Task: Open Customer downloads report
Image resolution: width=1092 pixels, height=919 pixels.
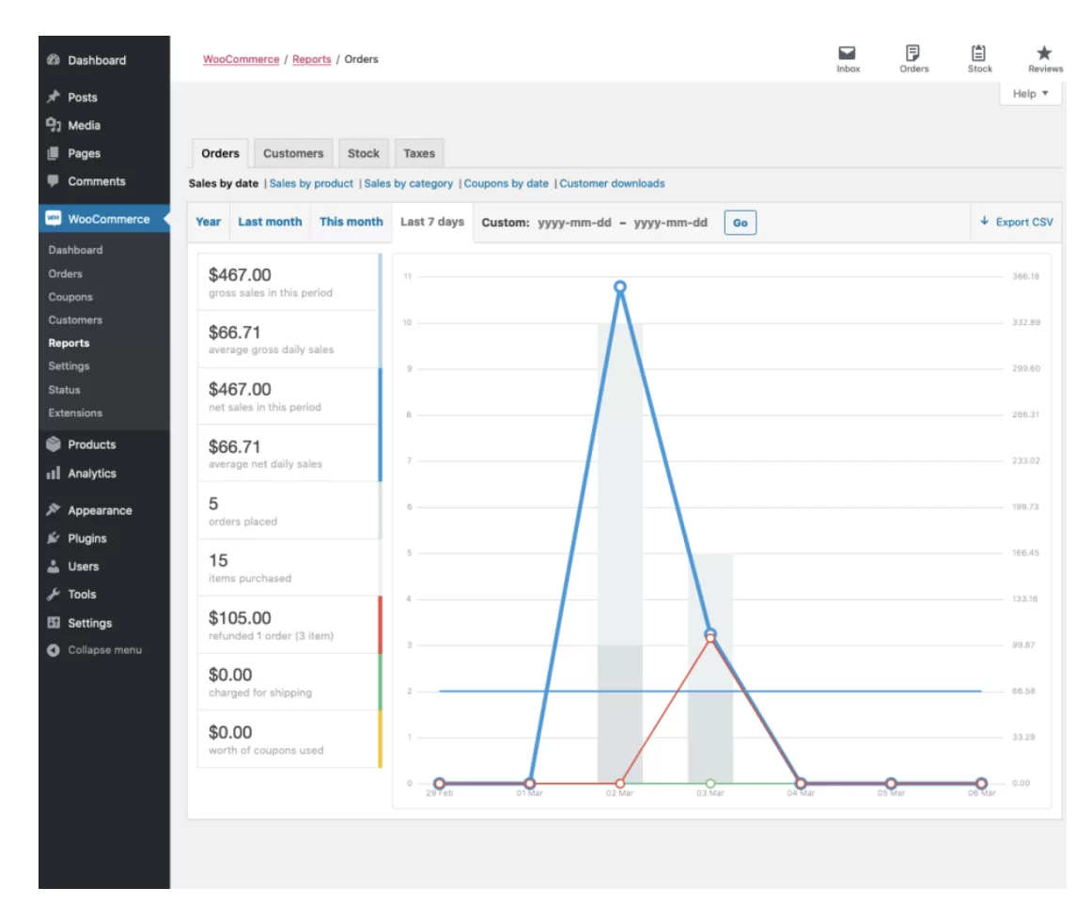Action: 612,184
